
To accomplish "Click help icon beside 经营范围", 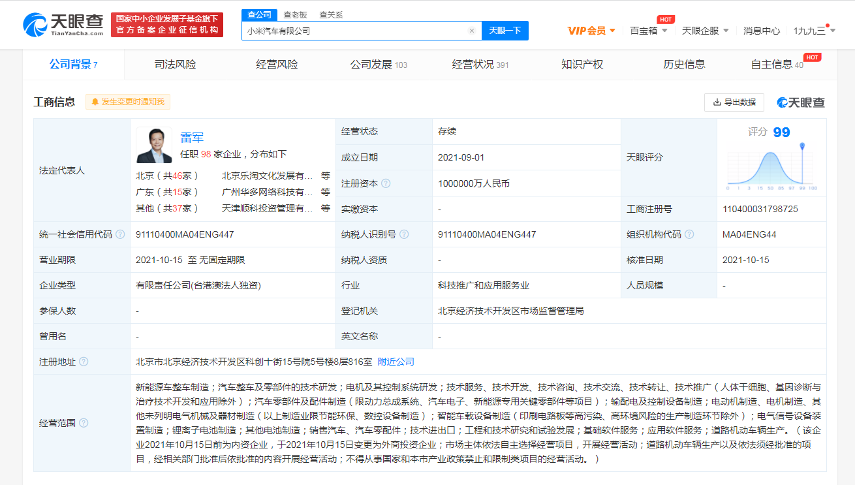I will 84,423.
